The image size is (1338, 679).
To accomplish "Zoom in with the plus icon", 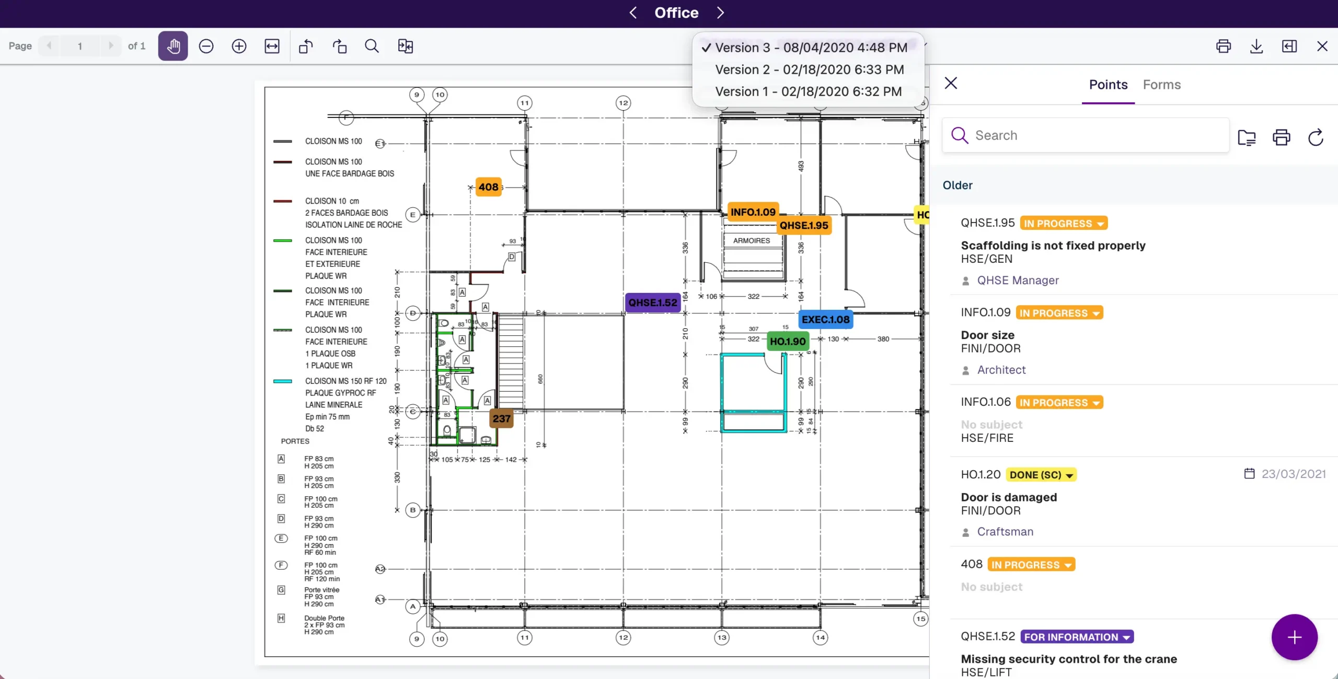I will coord(239,46).
